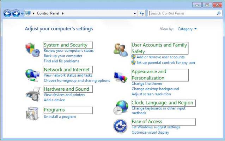The height and width of the screenshot is (141, 225).
Task: Close the Control Panel window
Action: (x=217, y=5)
